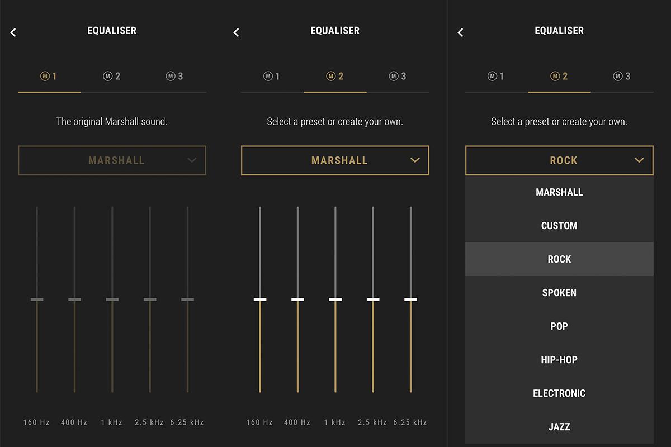This screenshot has height=447, width=671.
Task: Click the back arrow in the left Equaliser panel
Action: tap(13, 32)
